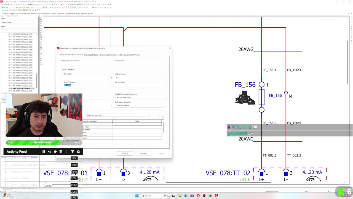
Task: Open the Insertar menu
Action: point(33,14)
